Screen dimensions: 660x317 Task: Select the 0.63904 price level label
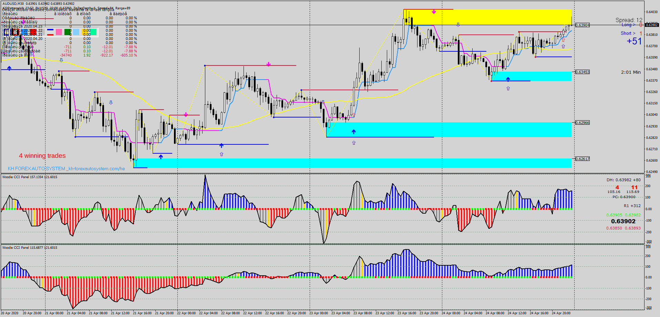(x=582, y=25)
